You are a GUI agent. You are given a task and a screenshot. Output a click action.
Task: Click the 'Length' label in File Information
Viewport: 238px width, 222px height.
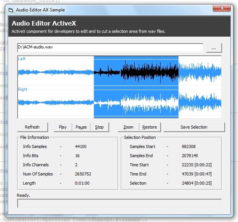[x=29, y=183]
